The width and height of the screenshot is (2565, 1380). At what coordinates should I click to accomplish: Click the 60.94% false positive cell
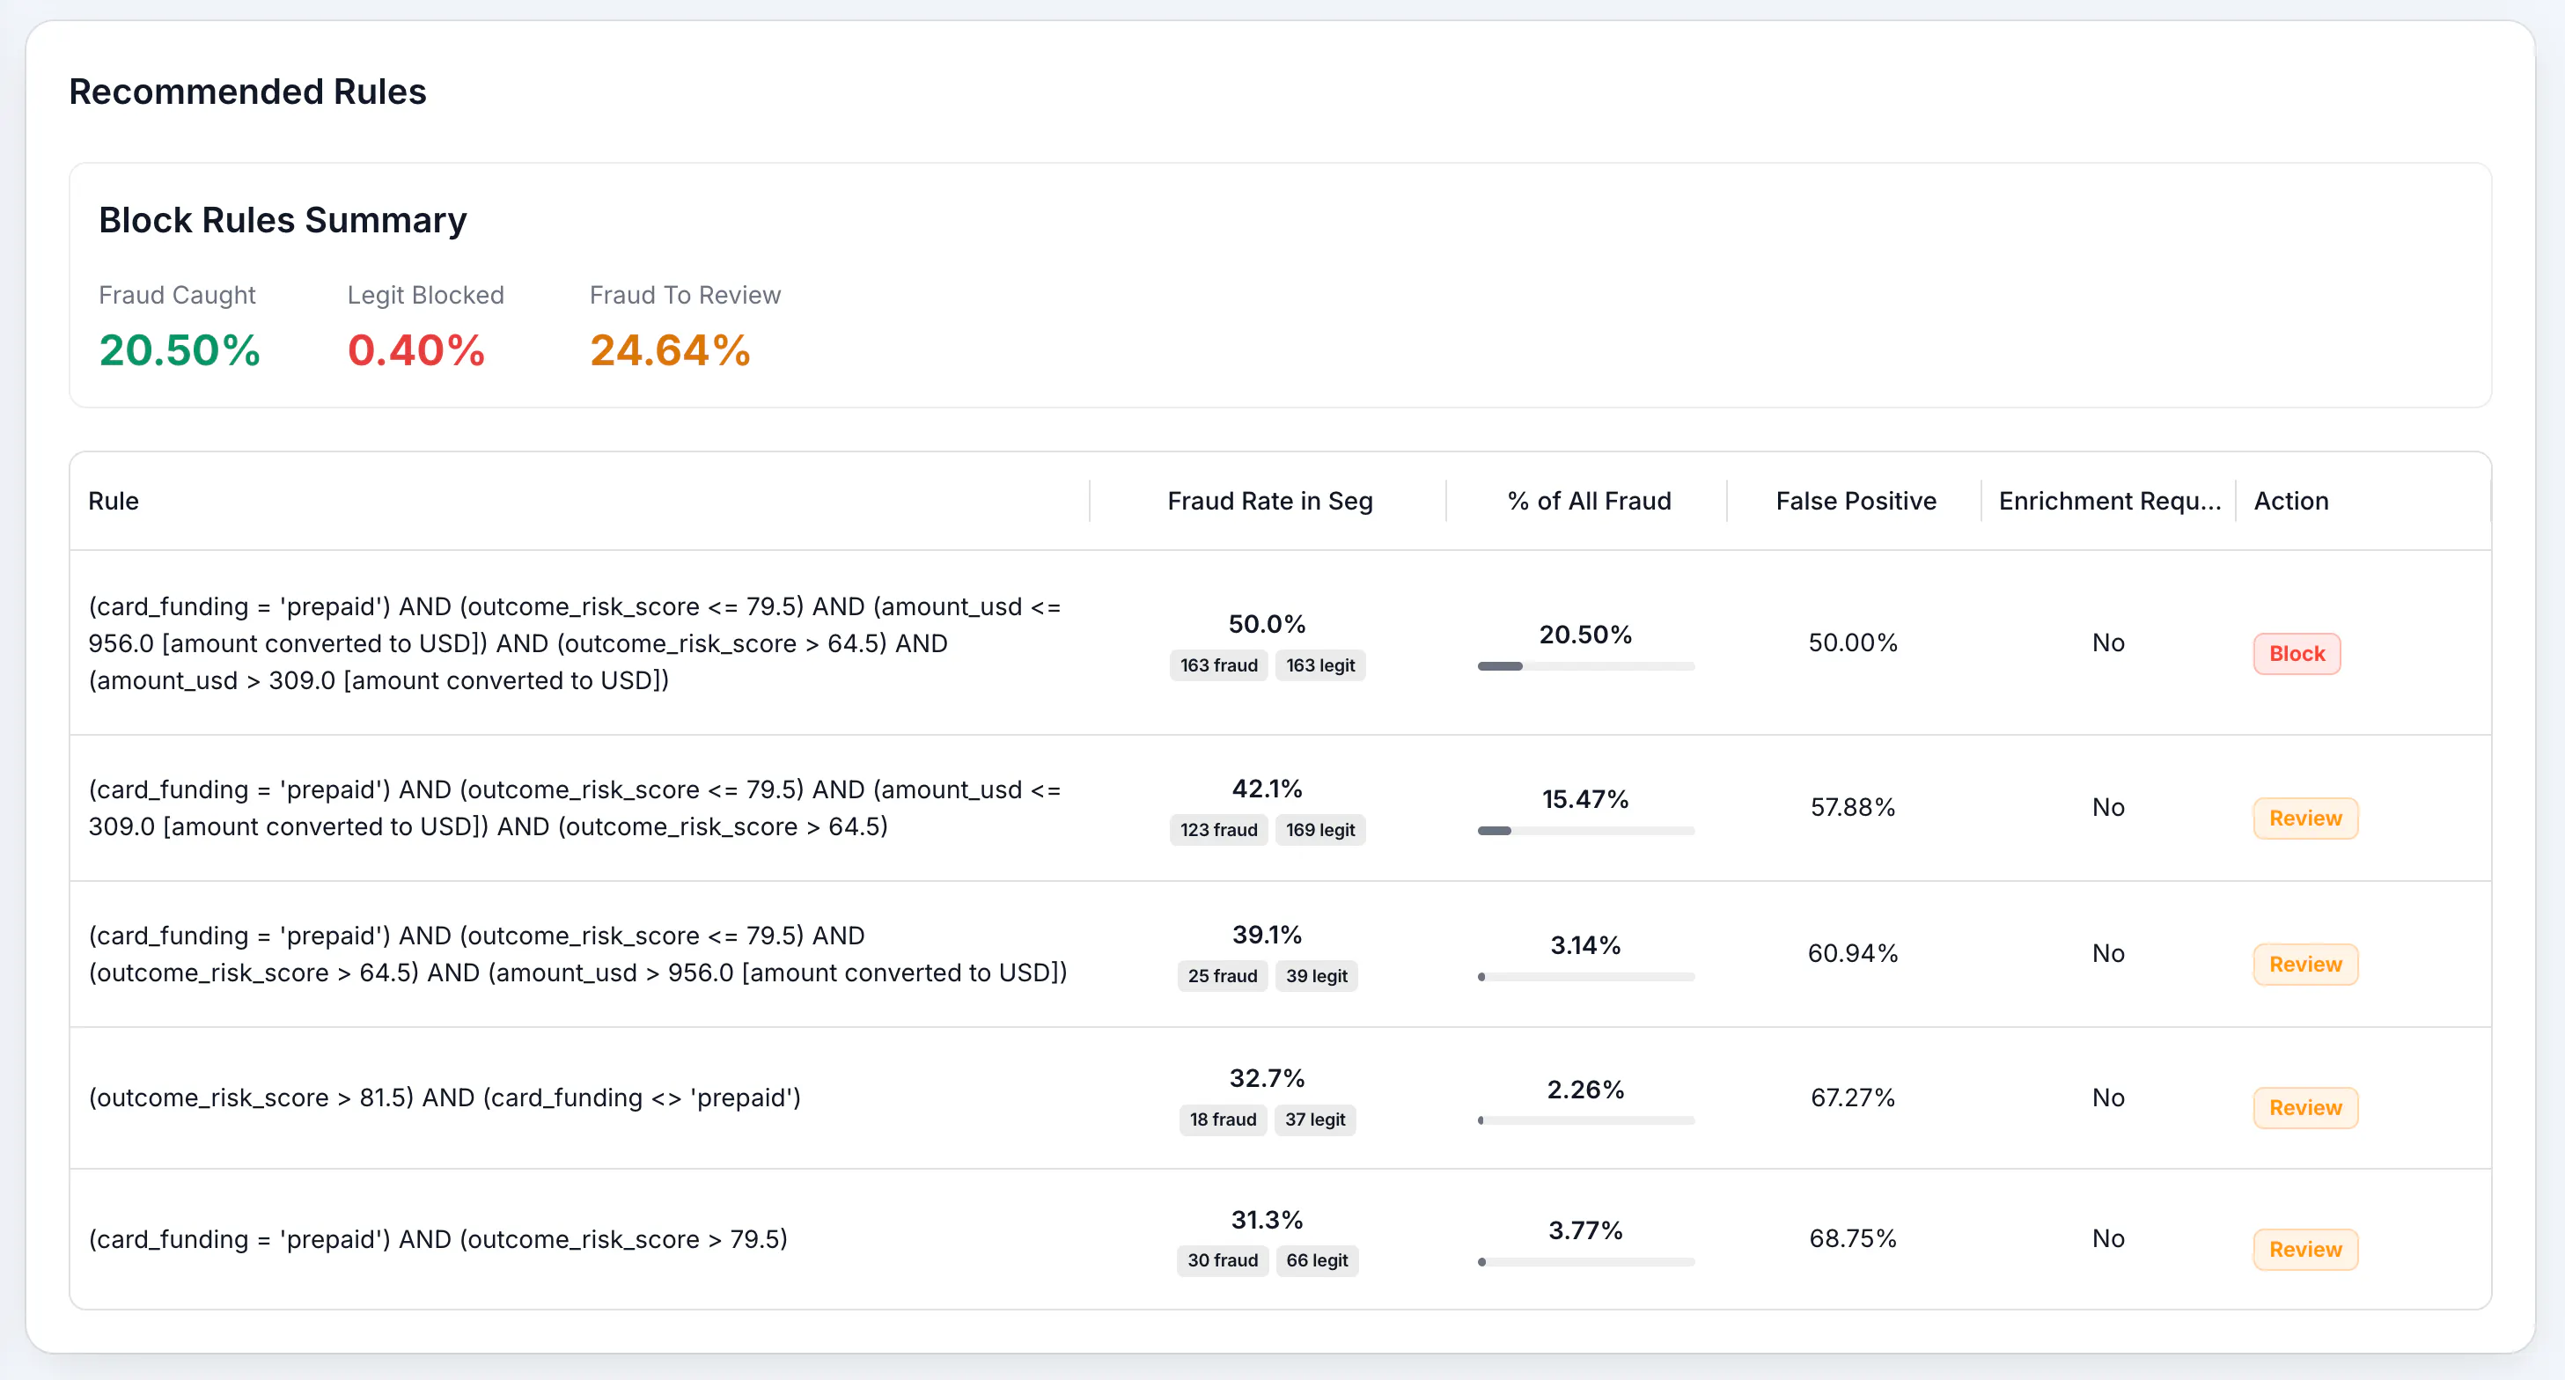pos(1853,954)
